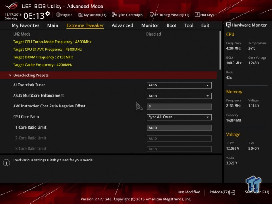
Task: Click the 3-Core Ratio Limit field
Action: point(179,149)
